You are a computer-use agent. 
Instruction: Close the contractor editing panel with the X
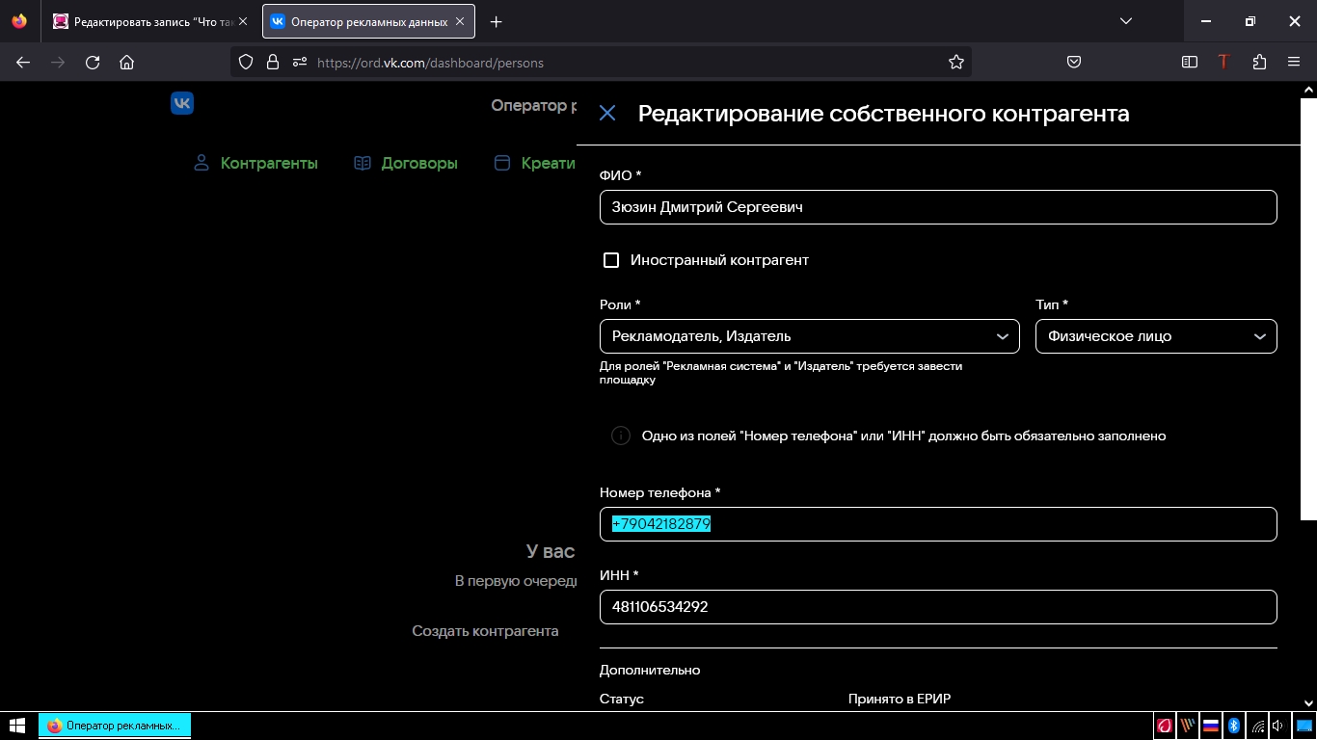[x=607, y=114]
